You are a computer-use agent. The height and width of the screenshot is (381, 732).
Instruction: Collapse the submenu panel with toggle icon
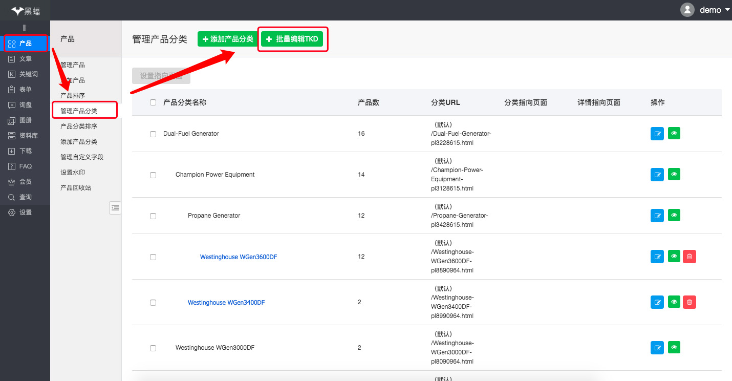115,207
